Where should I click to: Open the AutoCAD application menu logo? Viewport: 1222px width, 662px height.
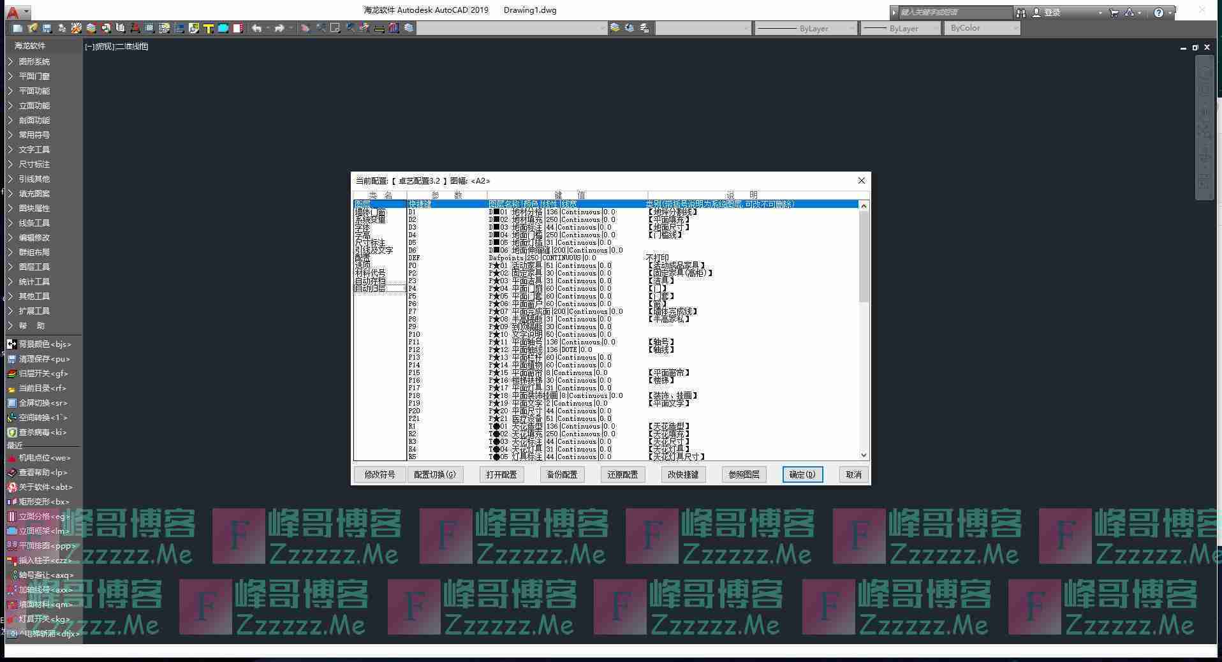[x=13, y=11]
